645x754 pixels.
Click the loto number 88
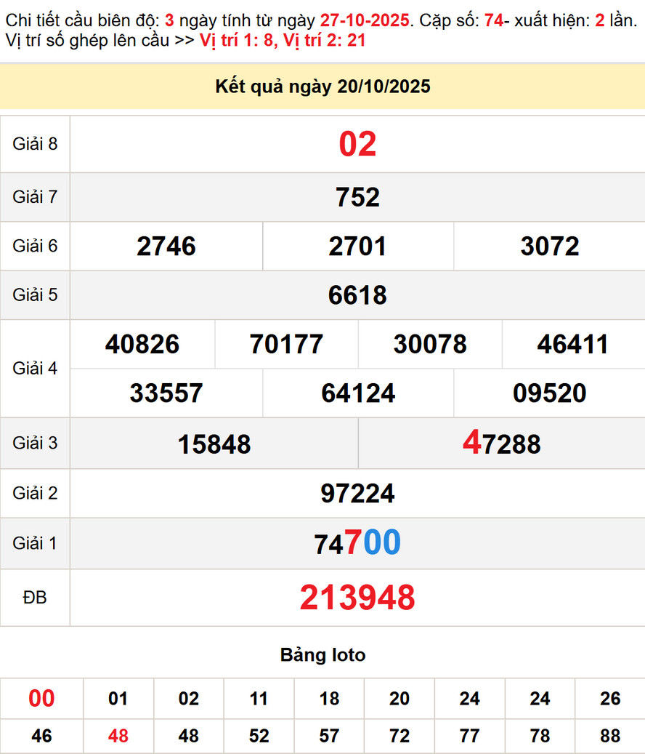[x=610, y=736]
